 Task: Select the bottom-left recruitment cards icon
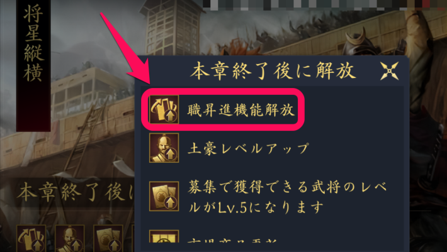[108, 238]
